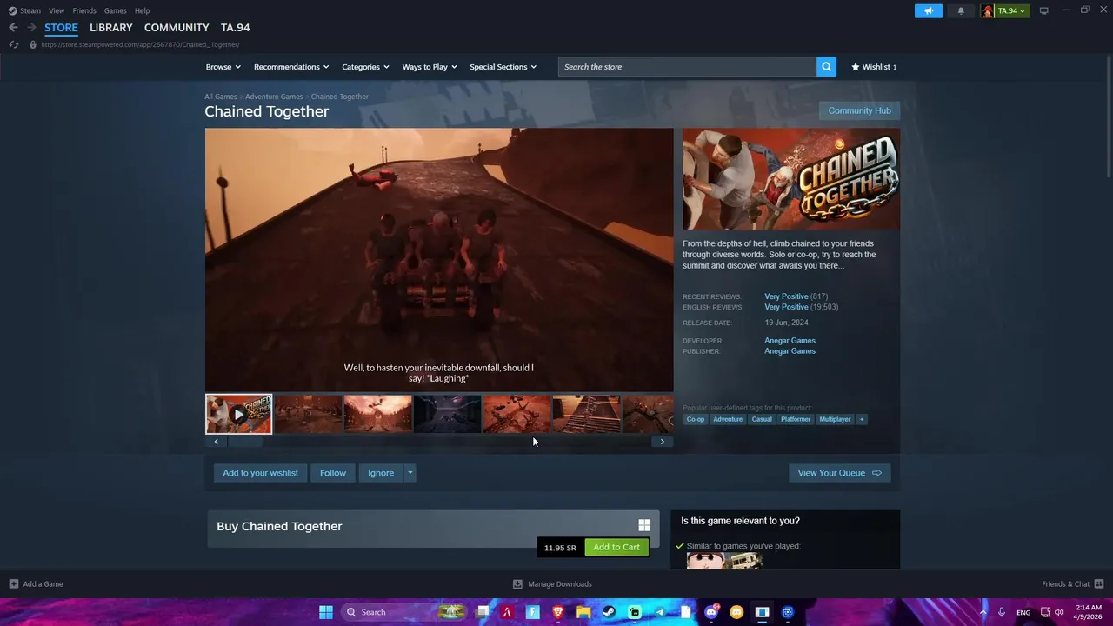1113x626 pixels.
Task: Click the Adventure Games breadcrumb
Action: click(274, 97)
